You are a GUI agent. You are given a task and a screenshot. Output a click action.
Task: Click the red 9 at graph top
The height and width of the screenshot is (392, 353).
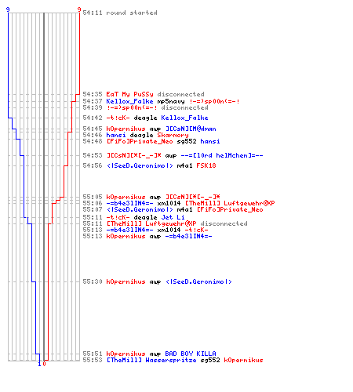pyautogui.click(x=79, y=9)
